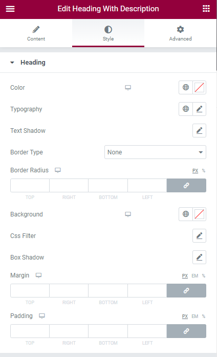Click the global color globe icon for Color
Screen dimensions: 217x357
pos(186,87)
